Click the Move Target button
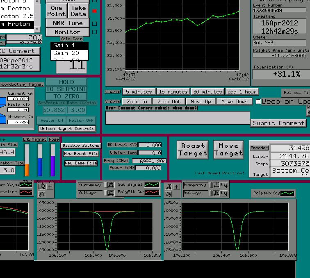Screen dimensions: 310x278 [228, 150]
